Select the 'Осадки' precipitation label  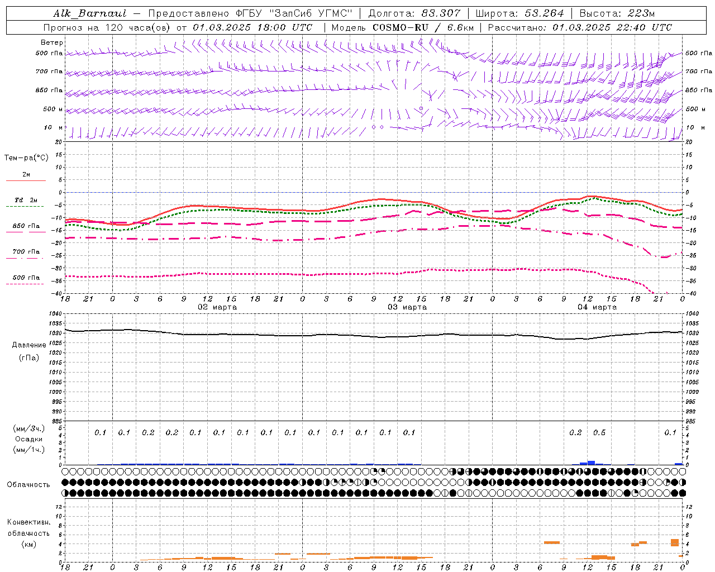28,439
